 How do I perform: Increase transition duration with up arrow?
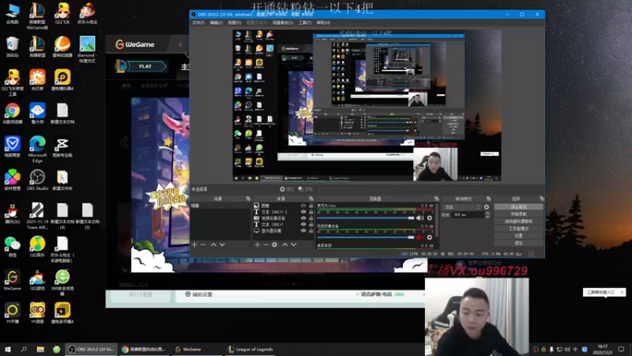point(487,213)
